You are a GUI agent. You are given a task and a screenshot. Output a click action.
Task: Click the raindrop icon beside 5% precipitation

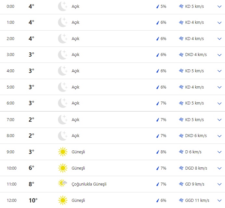(158, 7)
